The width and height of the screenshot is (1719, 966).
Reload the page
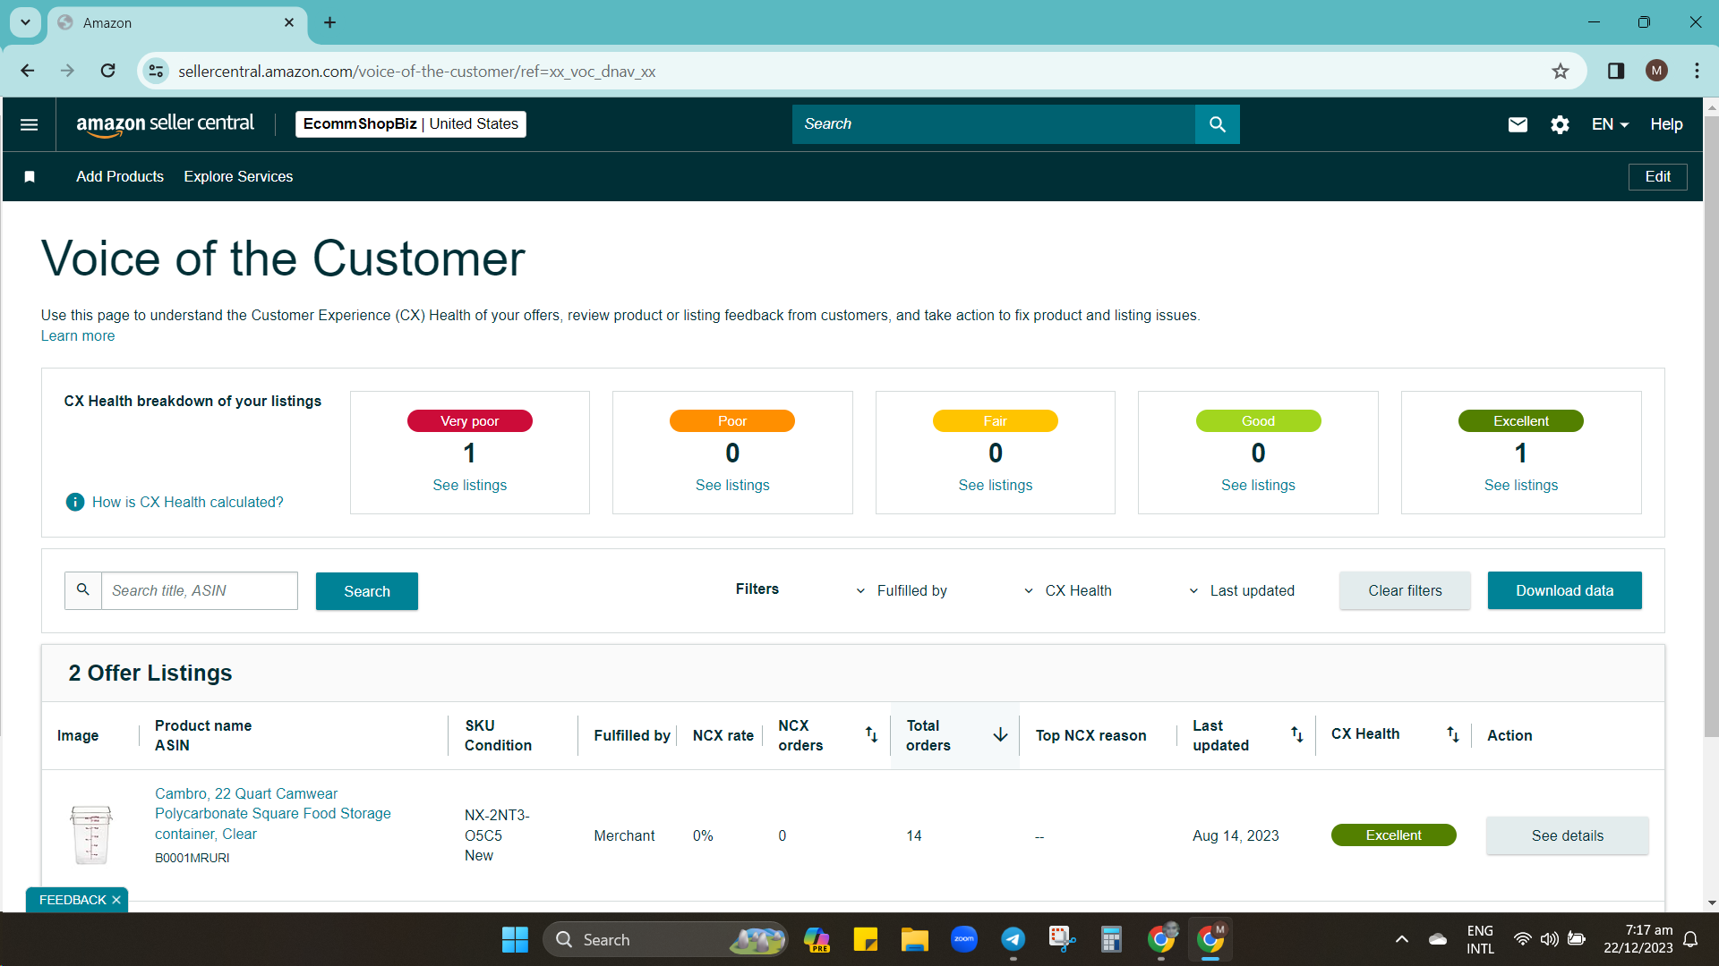pyautogui.click(x=107, y=71)
